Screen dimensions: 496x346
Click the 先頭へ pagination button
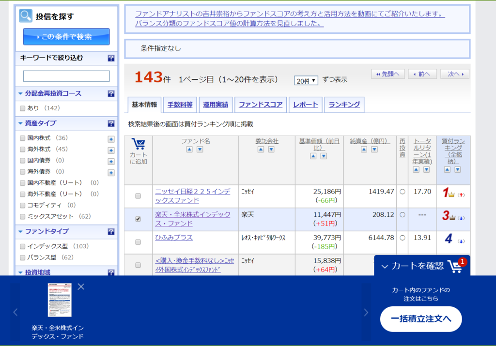(x=388, y=74)
